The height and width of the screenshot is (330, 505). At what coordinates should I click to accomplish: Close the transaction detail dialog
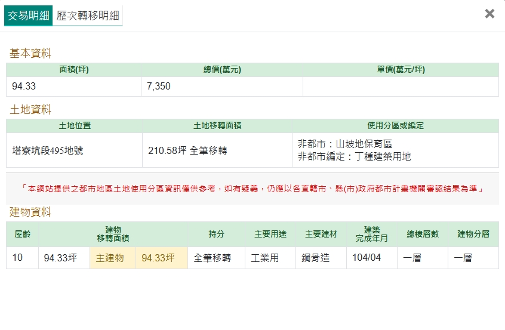click(x=489, y=14)
